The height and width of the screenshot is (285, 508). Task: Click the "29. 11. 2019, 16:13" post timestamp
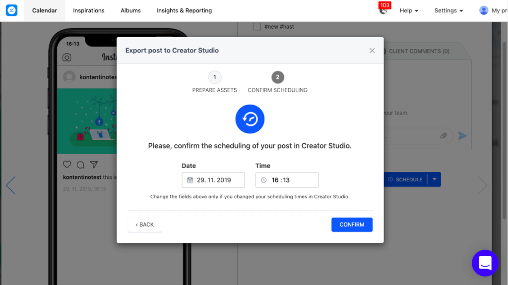[84, 189]
